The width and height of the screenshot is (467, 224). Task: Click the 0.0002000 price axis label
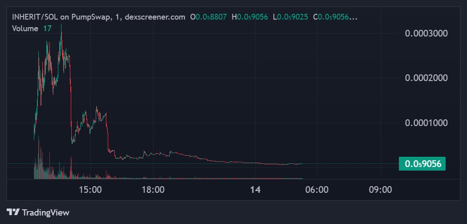click(x=426, y=78)
